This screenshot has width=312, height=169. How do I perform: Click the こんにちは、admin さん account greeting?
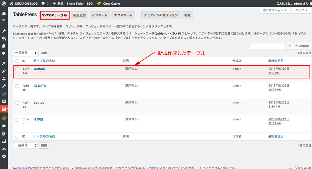(293, 3)
